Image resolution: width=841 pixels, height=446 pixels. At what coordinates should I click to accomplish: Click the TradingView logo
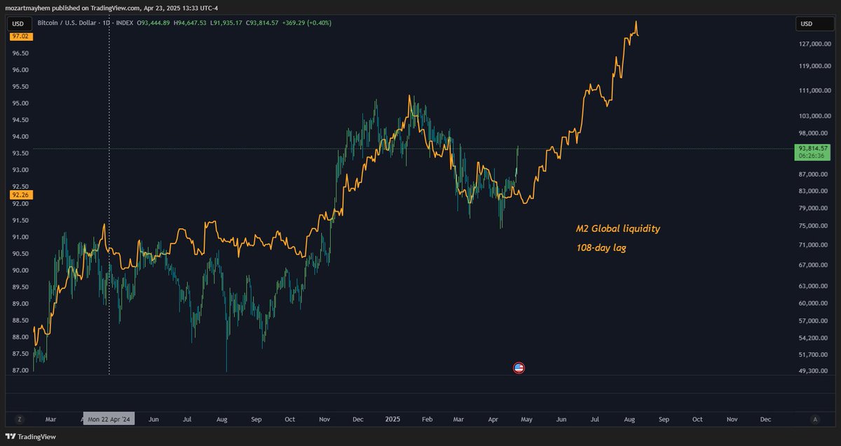30,436
